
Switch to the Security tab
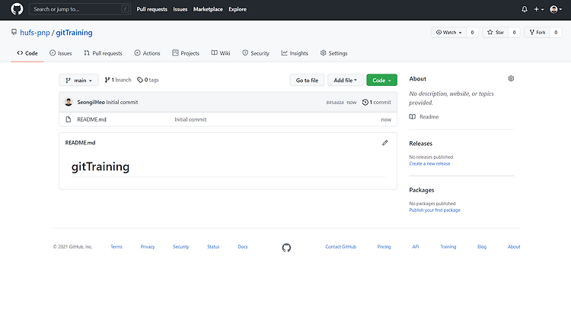point(256,53)
